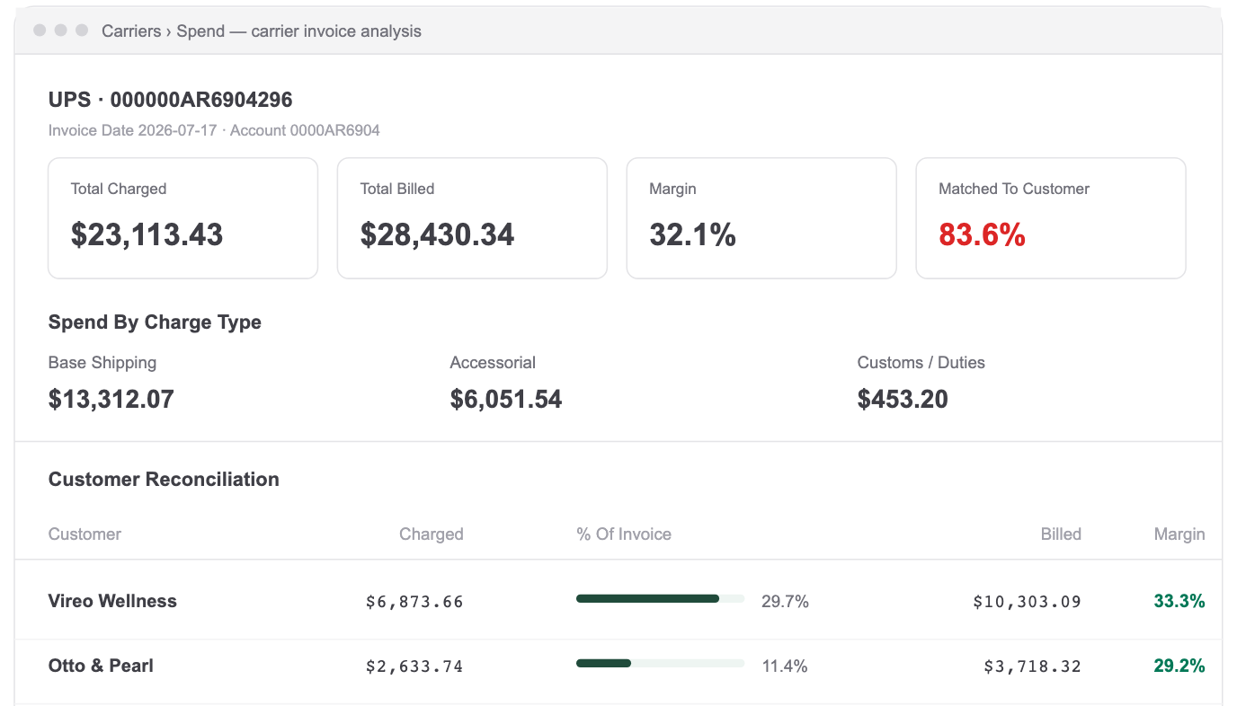
Task: Click the 'Spend By Charge Type' heading
Action: tap(155, 322)
